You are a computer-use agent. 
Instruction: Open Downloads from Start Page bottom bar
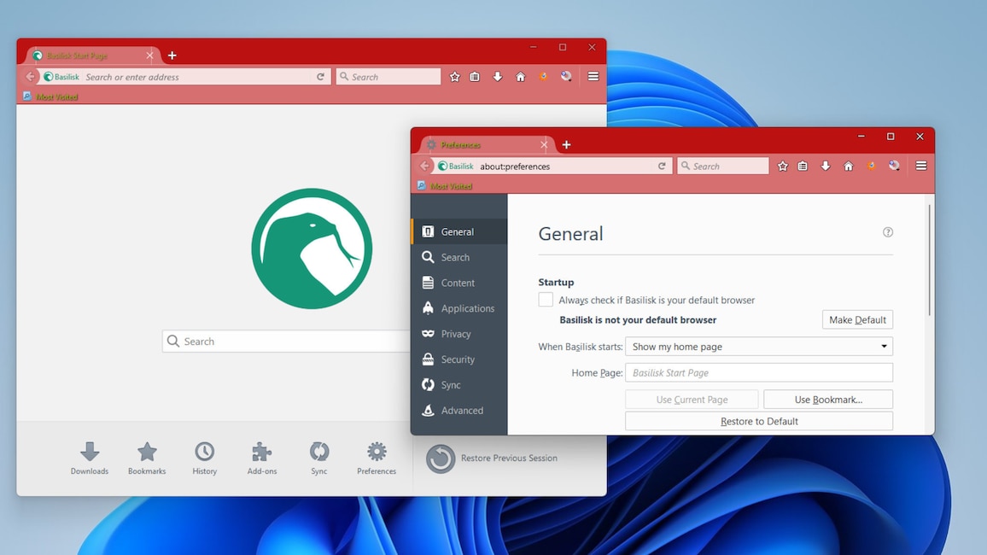point(90,458)
